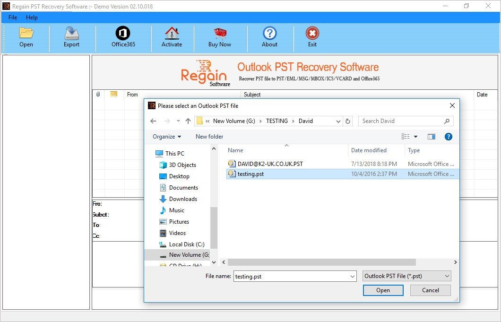Click the red Exit icon

coord(312,33)
